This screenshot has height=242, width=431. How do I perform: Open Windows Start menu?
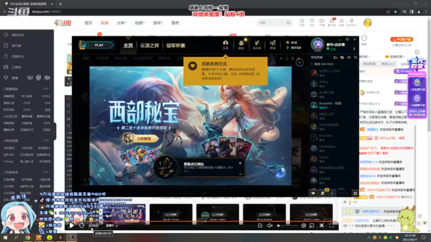[5, 238]
